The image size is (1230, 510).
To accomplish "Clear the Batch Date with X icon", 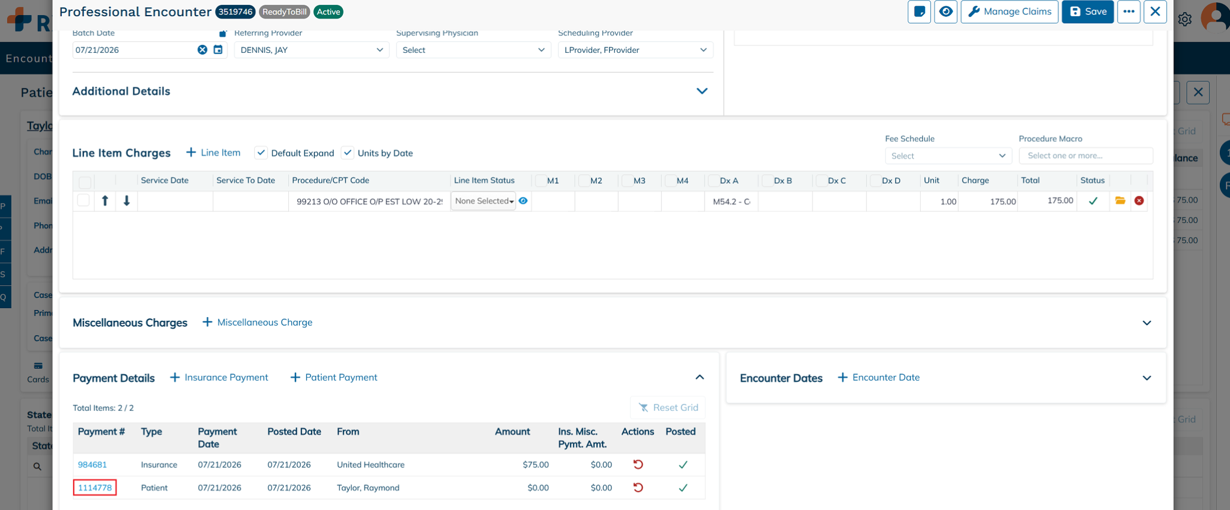I will [x=202, y=50].
